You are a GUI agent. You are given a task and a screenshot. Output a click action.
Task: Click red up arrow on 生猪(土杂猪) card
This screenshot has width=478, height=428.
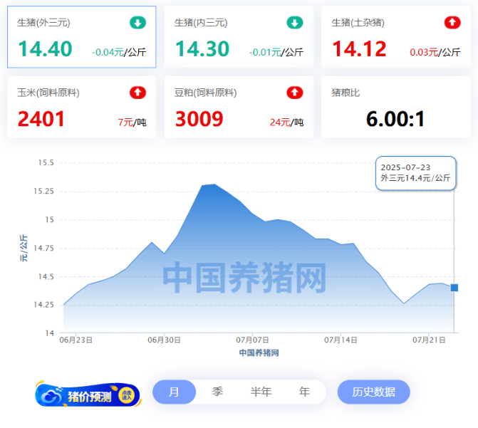(x=452, y=23)
